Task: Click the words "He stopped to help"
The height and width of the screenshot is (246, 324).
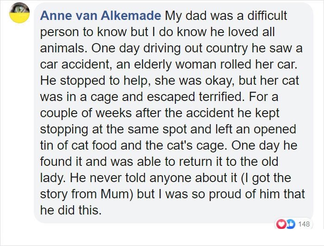Action: (x=95, y=81)
